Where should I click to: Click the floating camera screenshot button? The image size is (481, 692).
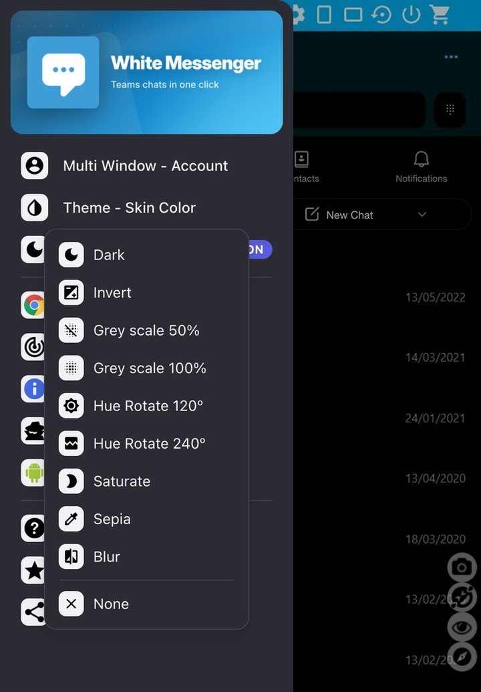[462, 567]
